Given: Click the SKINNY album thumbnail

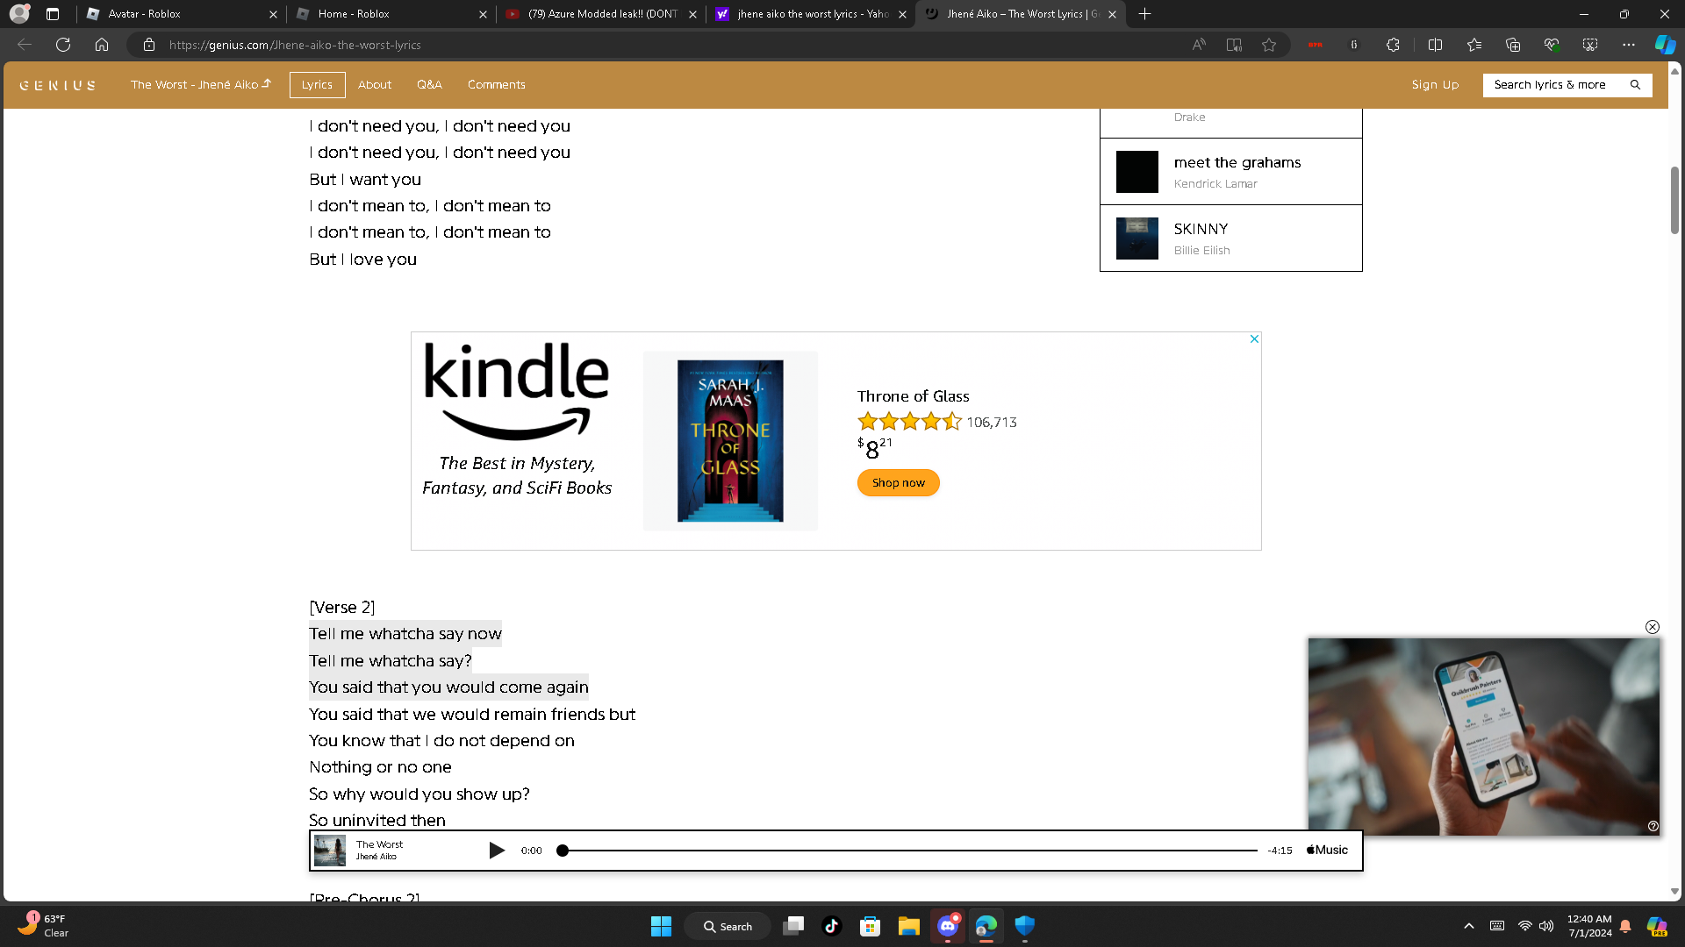Looking at the screenshot, I should (x=1137, y=239).
